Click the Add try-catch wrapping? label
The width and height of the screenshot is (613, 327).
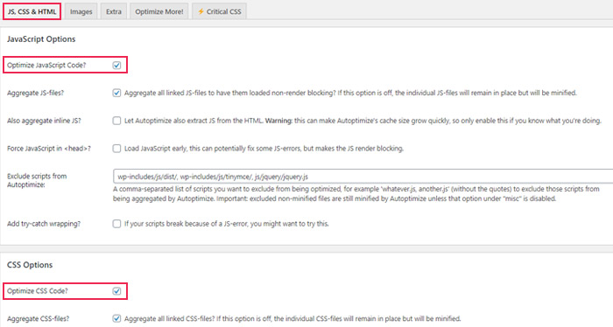point(44,224)
